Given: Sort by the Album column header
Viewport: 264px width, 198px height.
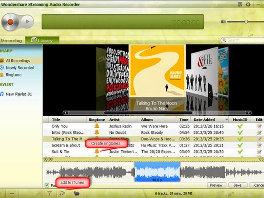Looking at the screenshot, I should (x=157, y=120).
